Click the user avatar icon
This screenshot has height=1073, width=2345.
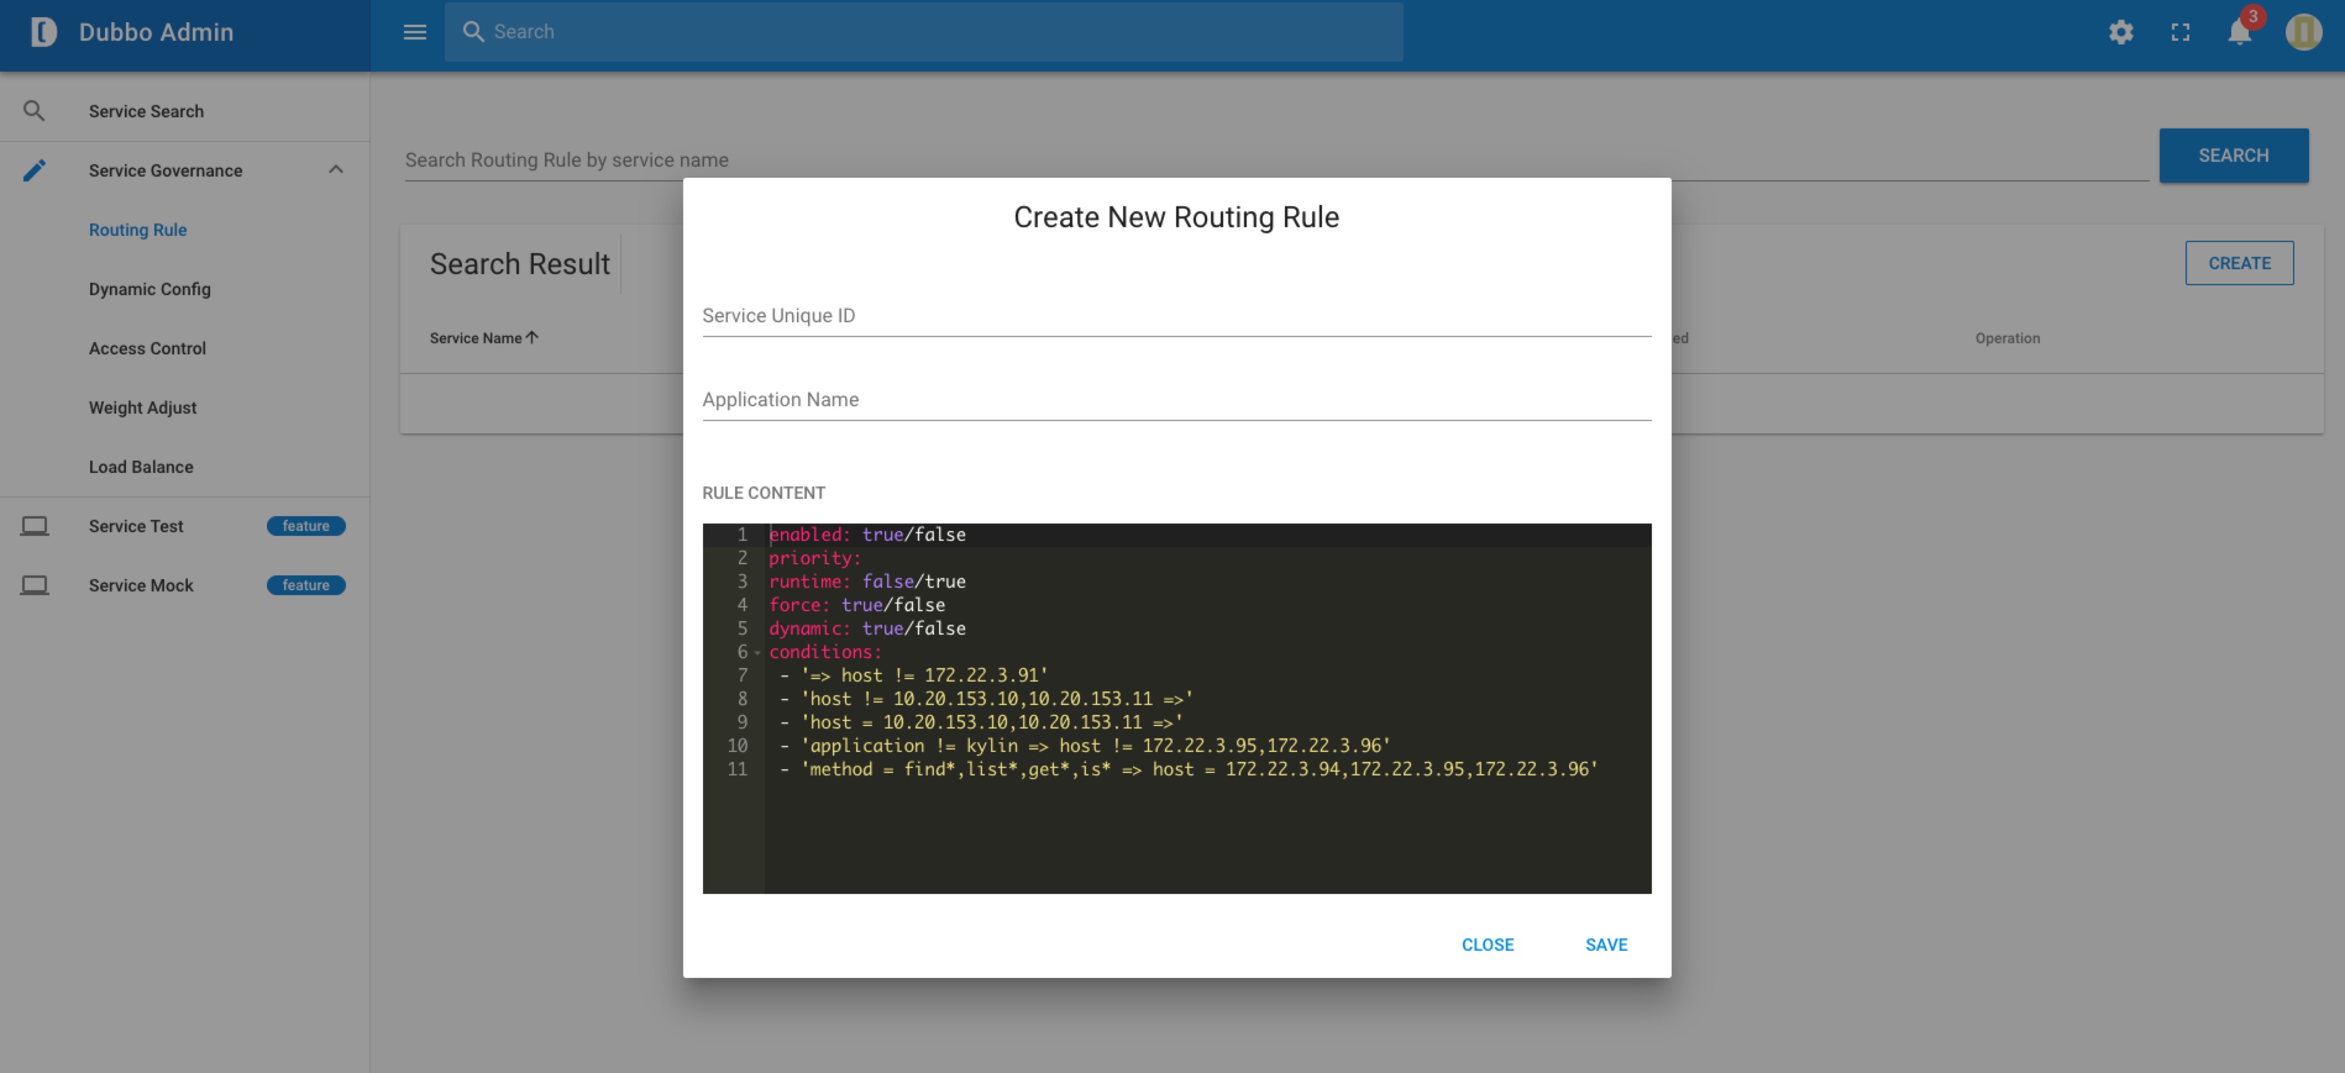tap(2303, 32)
